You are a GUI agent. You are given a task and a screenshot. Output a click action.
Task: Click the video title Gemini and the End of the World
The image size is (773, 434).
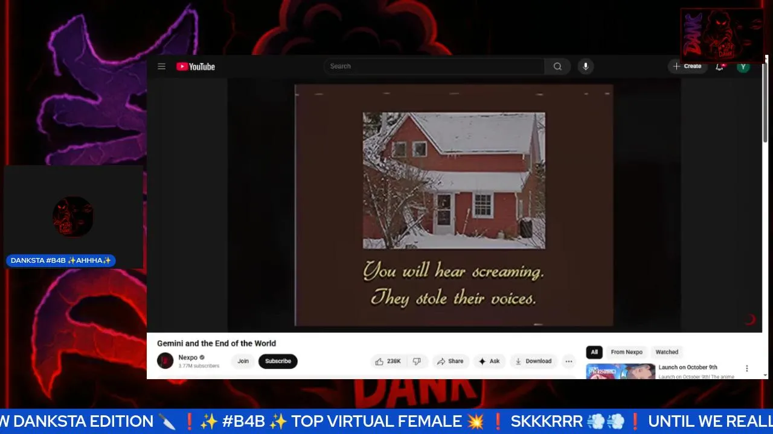coord(216,344)
